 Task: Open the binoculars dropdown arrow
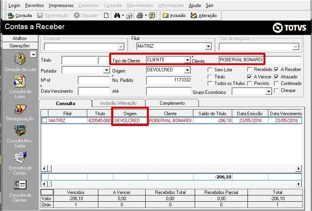pos(123,16)
